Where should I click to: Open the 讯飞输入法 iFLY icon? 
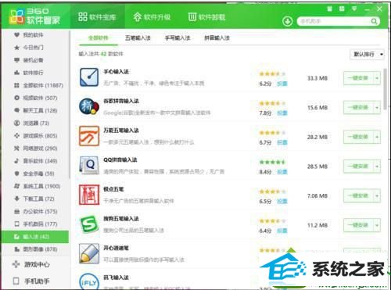point(89,282)
